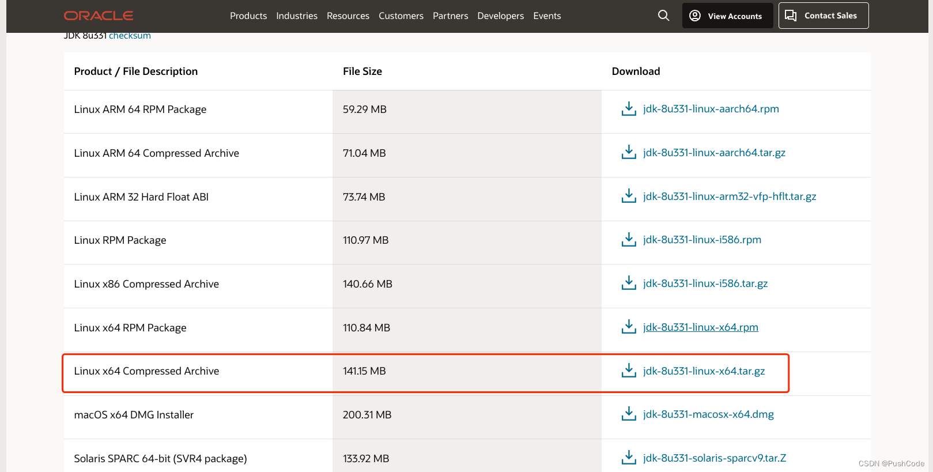Open the Customers menu

click(401, 16)
